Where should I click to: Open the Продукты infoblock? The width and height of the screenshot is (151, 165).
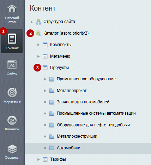click(59, 68)
